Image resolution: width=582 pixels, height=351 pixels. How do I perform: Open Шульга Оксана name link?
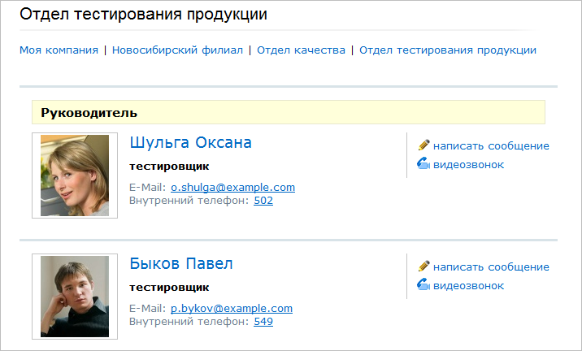pyautogui.click(x=190, y=143)
